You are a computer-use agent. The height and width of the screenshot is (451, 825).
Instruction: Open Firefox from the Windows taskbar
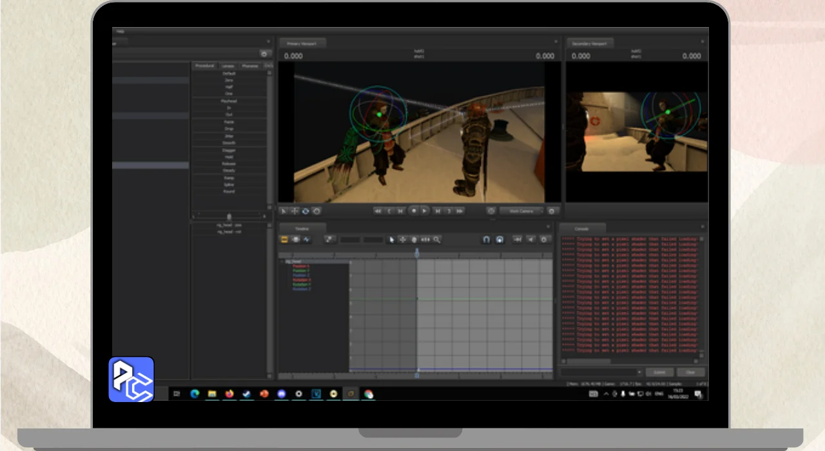point(229,394)
